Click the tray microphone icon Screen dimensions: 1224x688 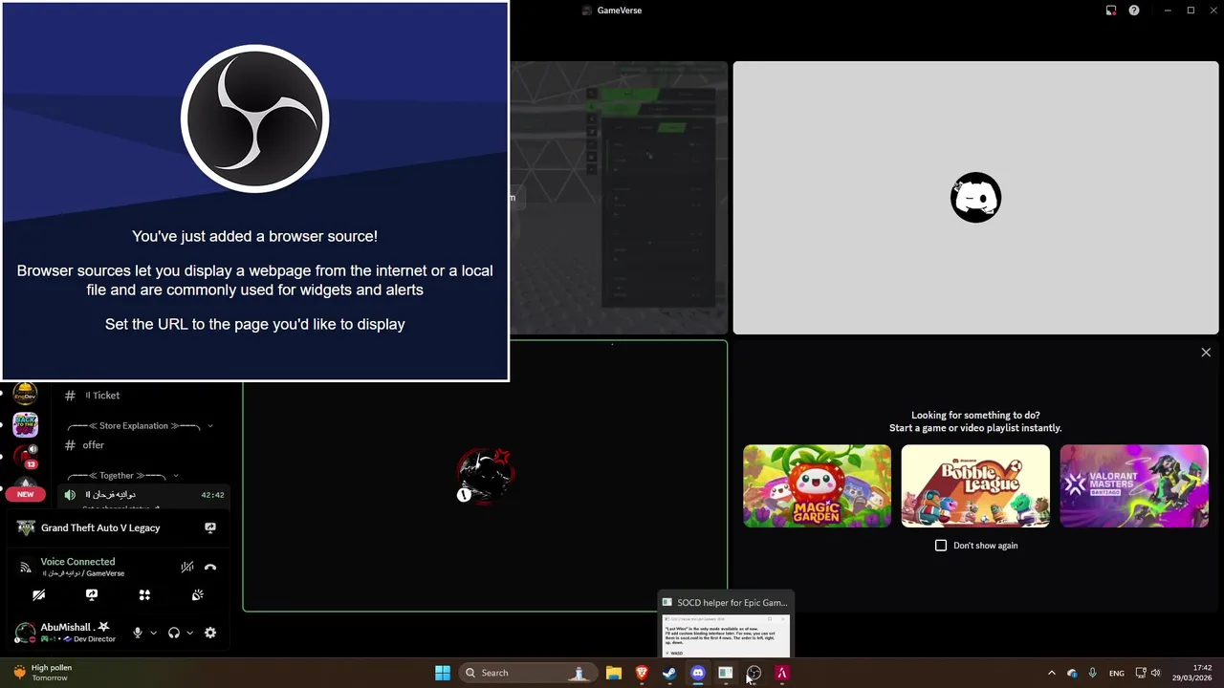click(1092, 673)
